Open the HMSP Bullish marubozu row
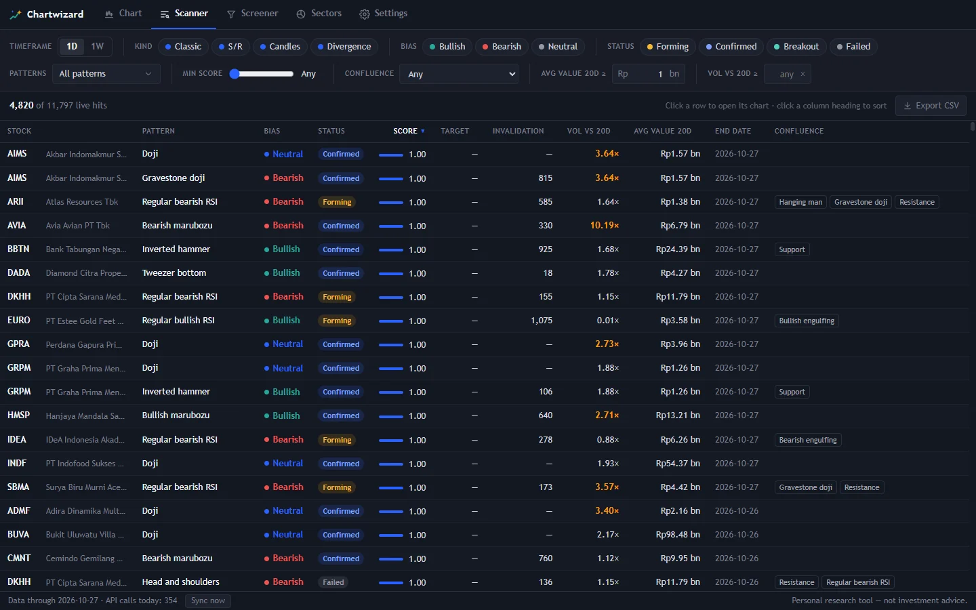The image size is (976, 610). [x=485, y=415]
